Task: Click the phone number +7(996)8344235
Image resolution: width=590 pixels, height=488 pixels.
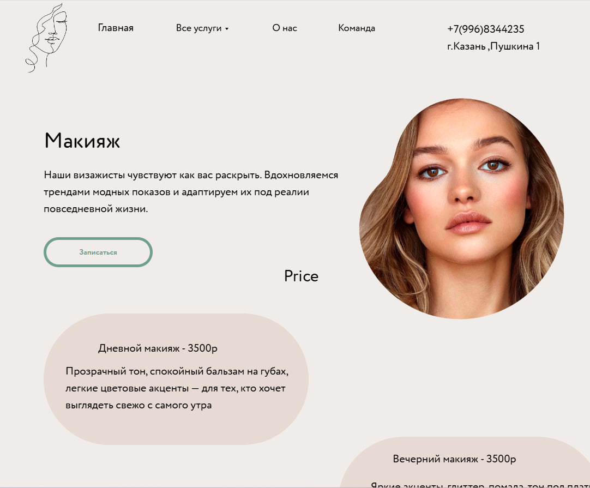Action: (485, 29)
